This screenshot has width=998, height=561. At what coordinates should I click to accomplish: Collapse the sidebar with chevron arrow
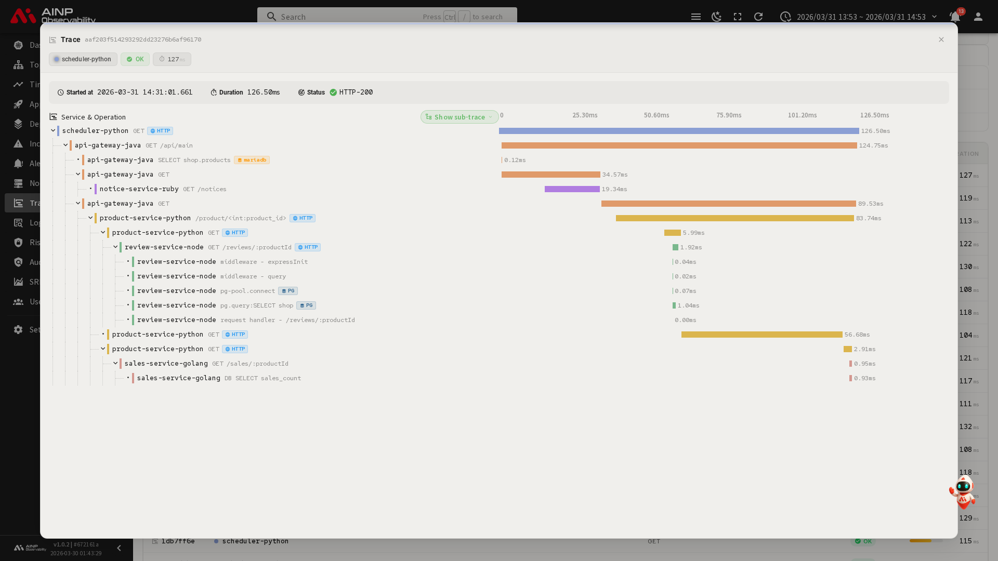119,548
